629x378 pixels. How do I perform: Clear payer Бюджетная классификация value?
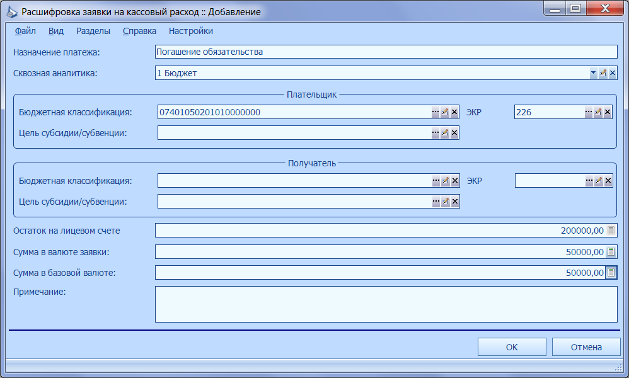click(x=454, y=112)
